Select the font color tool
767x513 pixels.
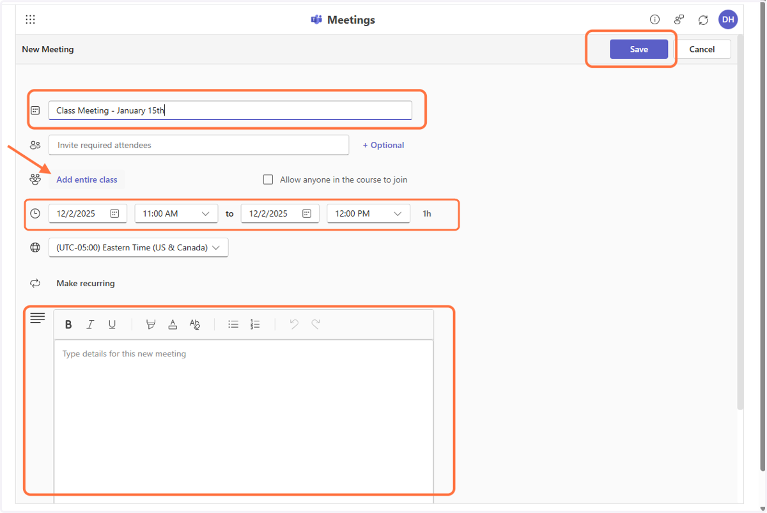tap(173, 325)
